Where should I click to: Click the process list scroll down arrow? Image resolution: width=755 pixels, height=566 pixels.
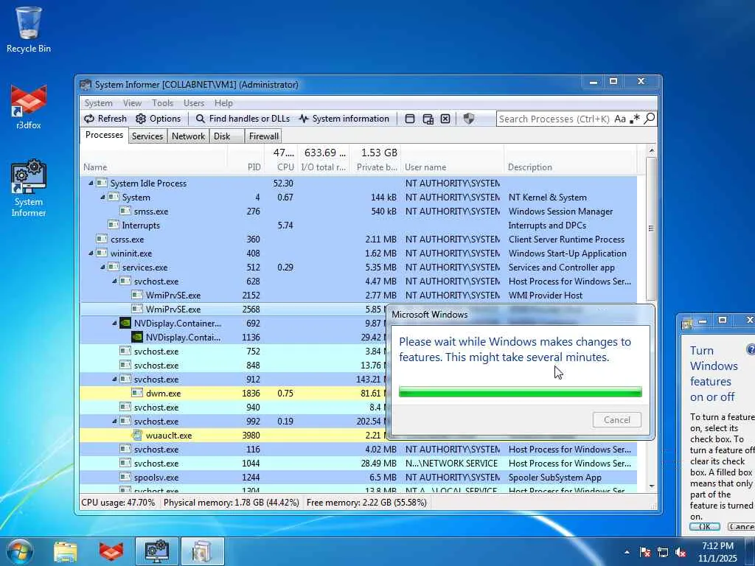(x=652, y=486)
